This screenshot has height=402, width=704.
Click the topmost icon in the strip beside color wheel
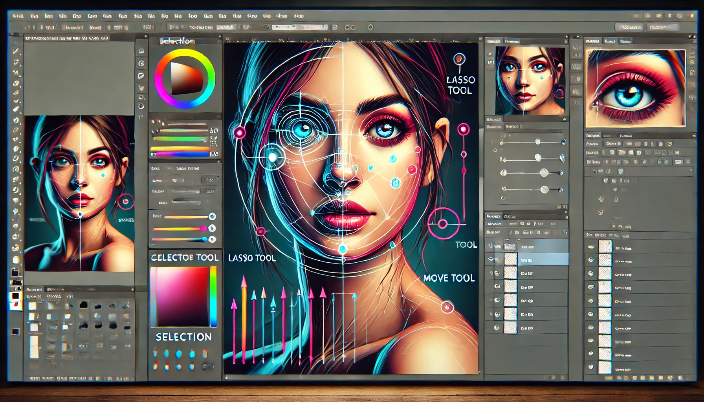click(141, 51)
